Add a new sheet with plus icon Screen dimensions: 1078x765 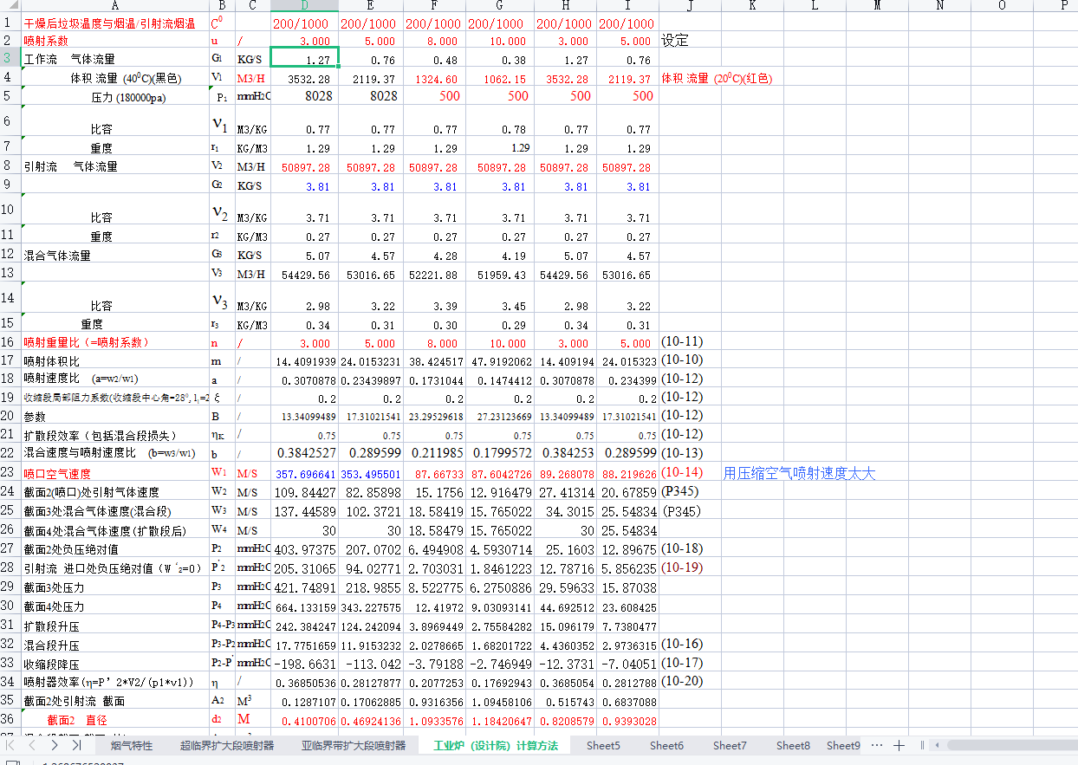(x=899, y=745)
